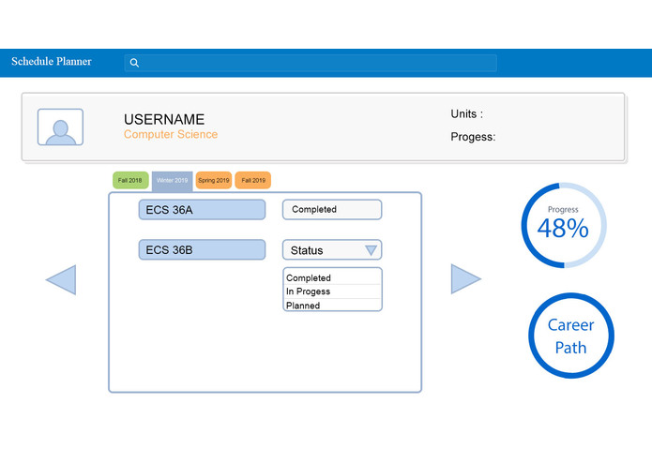652x463 pixels.
Task: Open the Schedule Planner home title
Action: pos(52,62)
